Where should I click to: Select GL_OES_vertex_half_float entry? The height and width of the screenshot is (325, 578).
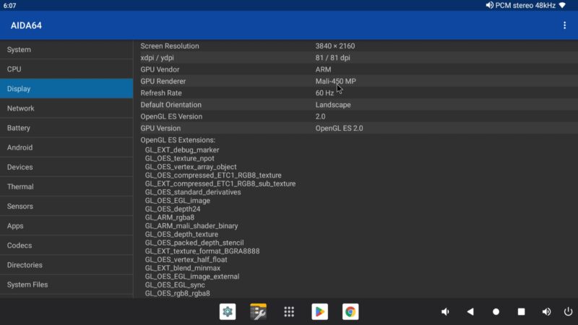186,259
